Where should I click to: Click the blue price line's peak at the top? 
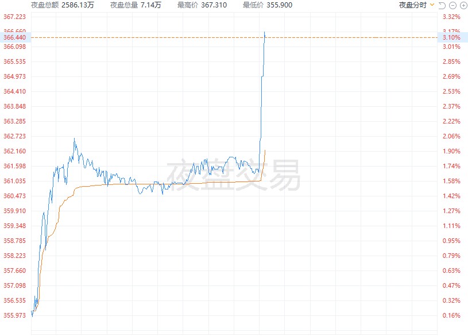click(x=265, y=32)
